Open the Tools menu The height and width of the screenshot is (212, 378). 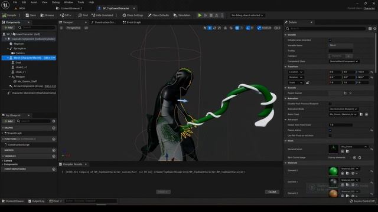[81, 2]
